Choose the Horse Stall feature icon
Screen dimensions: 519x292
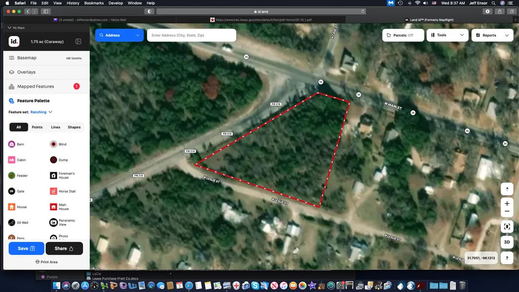click(54, 191)
